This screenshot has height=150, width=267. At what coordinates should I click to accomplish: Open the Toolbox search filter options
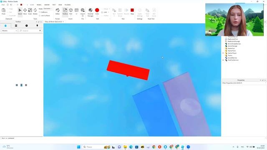point(40,31)
